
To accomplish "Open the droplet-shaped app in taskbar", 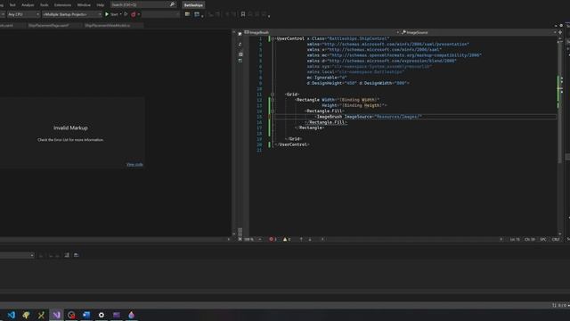I will pos(131,315).
